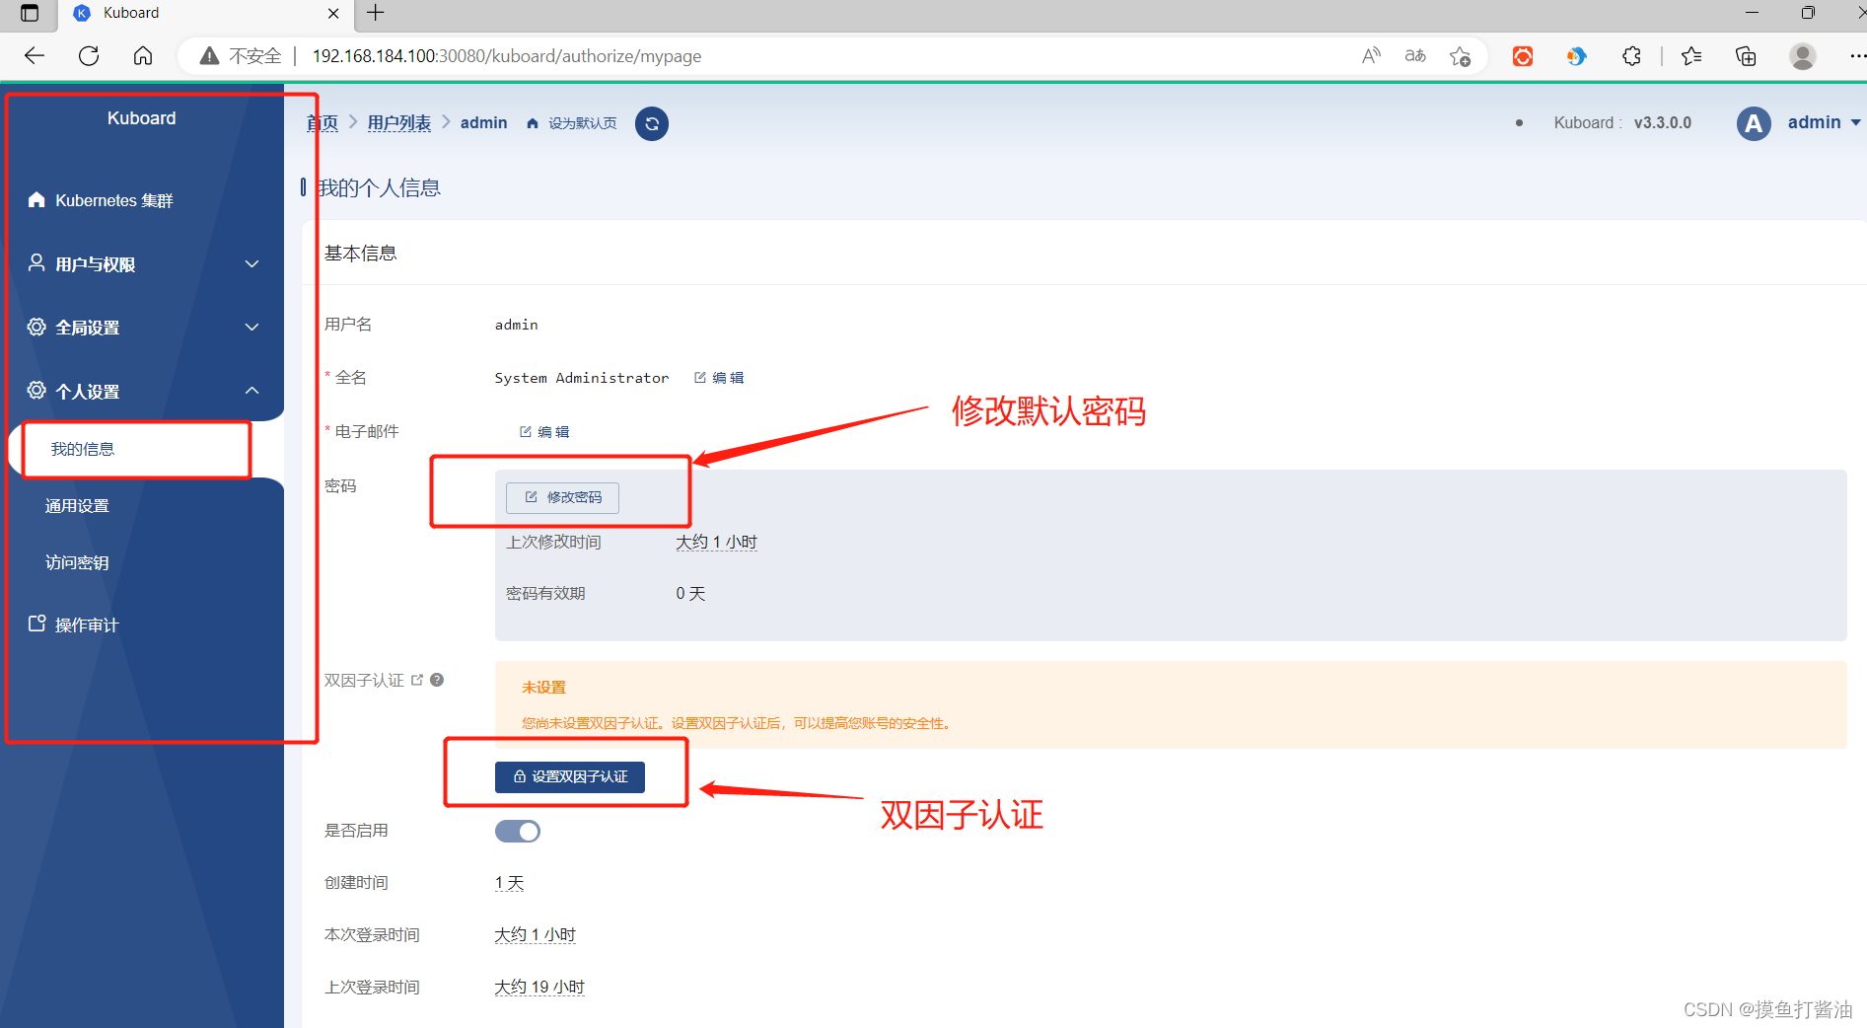Screen dimensions: 1867x1028
Task: Toggle the 是否启用 switch
Action: point(518,831)
